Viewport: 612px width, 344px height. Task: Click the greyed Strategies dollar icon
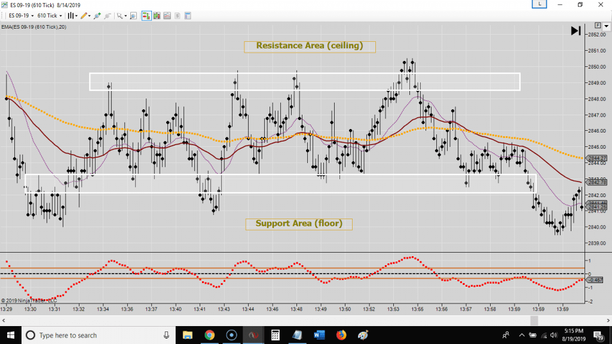click(x=177, y=16)
